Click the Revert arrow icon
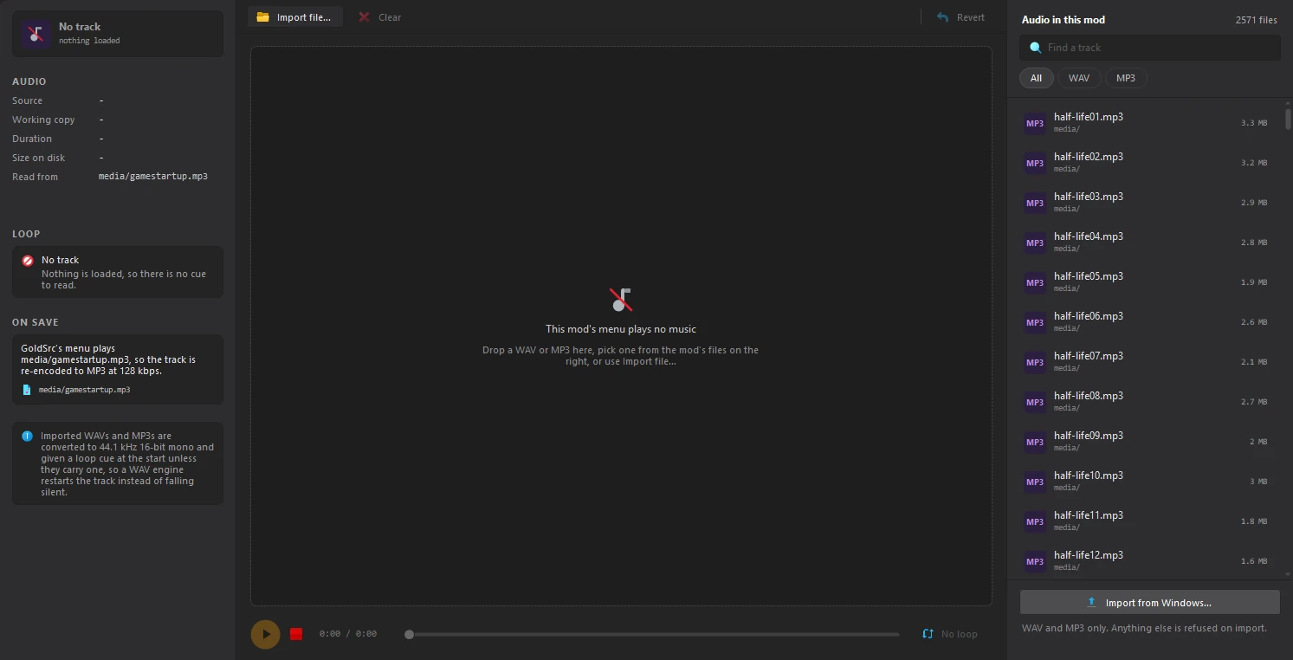This screenshot has height=660, width=1293. click(x=942, y=17)
